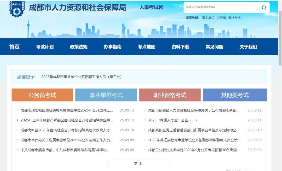Open the 资料下载 navigation item

(181, 47)
